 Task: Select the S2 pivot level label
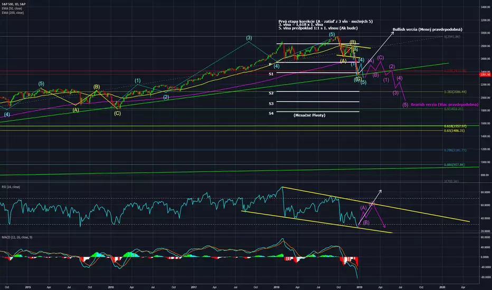[x=271, y=93]
